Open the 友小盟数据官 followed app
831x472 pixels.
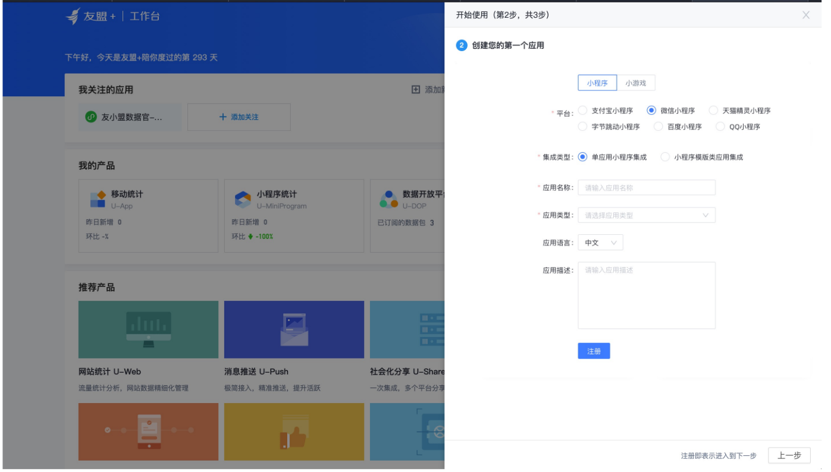point(130,117)
